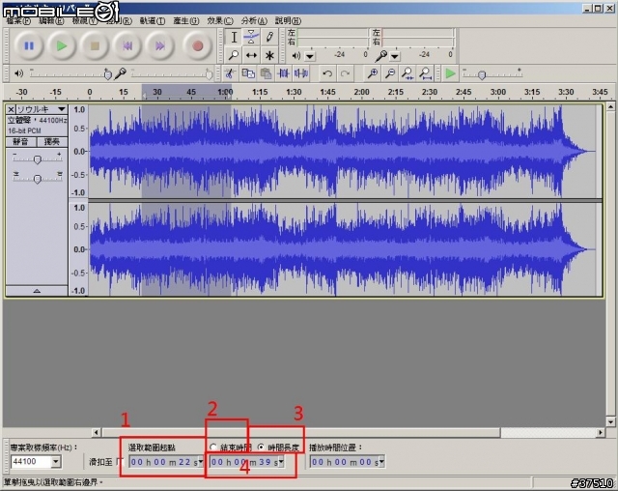Image resolution: width=618 pixels, height=491 pixels.
Task: Start recording with the red Record button
Action: click(x=197, y=46)
